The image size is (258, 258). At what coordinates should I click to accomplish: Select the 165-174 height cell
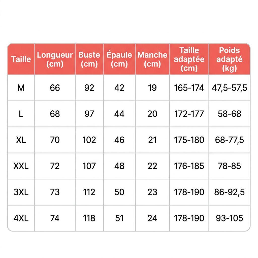click(x=189, y=88)
